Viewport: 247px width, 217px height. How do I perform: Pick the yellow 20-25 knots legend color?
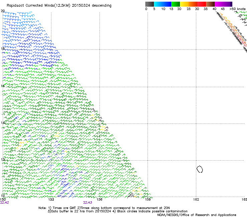click(x=184, y=4)
